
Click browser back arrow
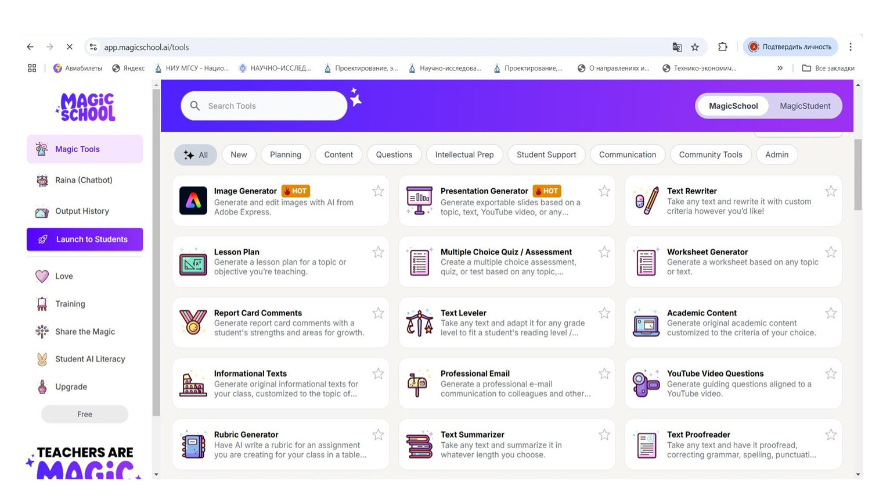(30, 47)
